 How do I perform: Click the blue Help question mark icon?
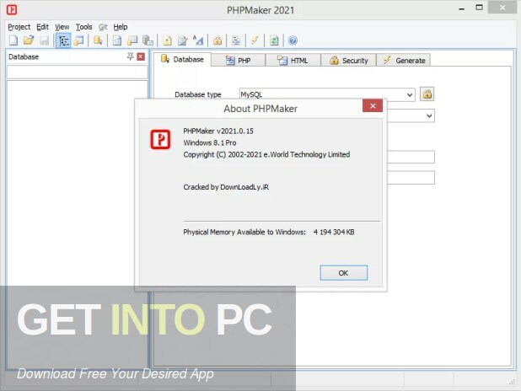click(x=293, y=40)
